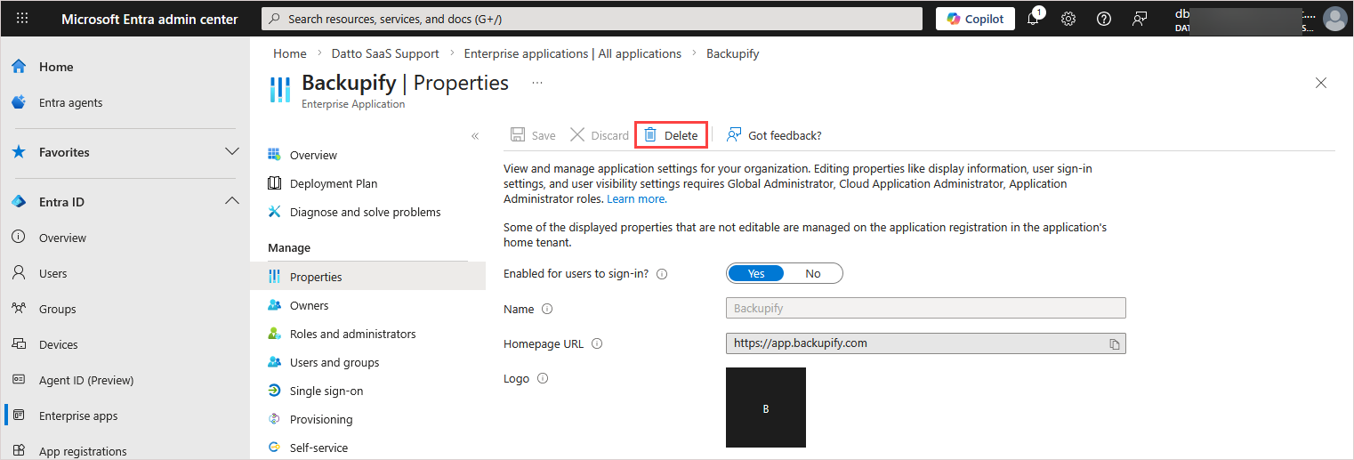Viewport: 1354px width, 460px height.
Task: Set sign-in enabled to Yes
Action: click(x=756, y=274)
